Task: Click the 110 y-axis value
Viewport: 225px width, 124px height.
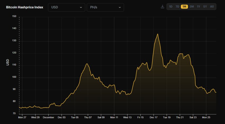Action: [x=14, y=65]
